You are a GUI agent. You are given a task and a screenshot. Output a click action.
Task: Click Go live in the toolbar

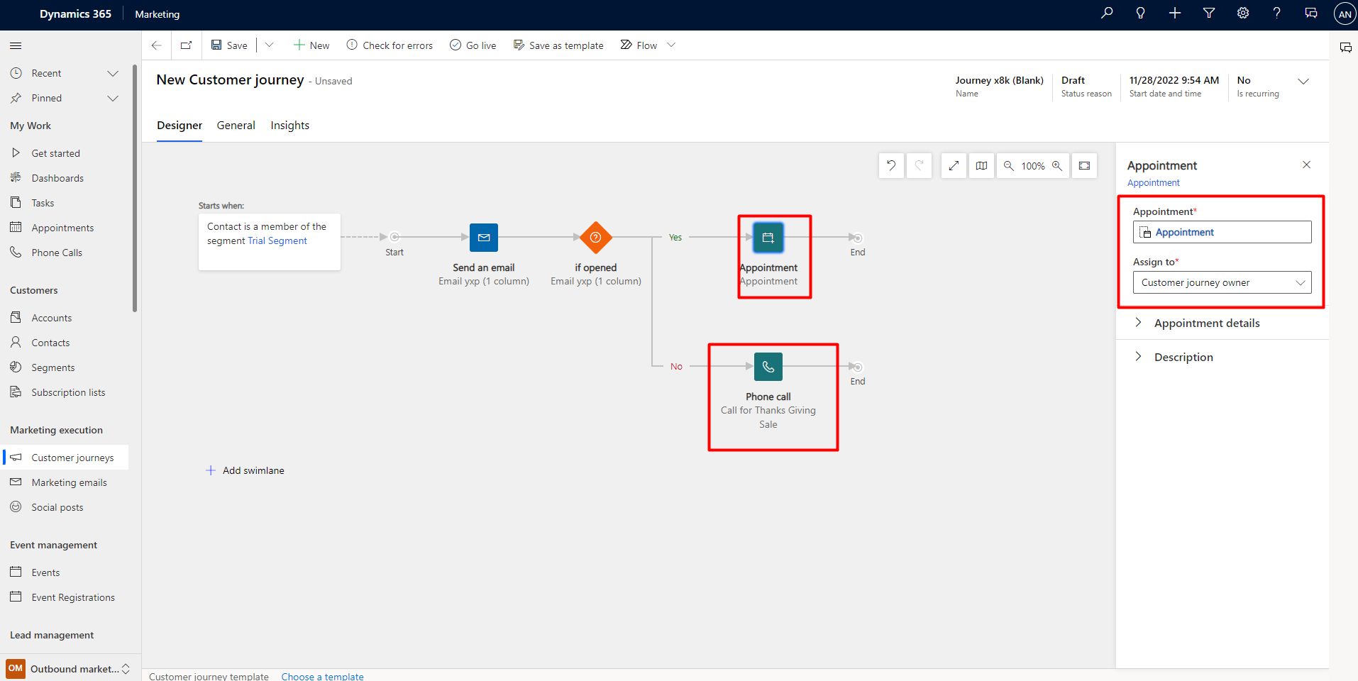click(473, 45)
